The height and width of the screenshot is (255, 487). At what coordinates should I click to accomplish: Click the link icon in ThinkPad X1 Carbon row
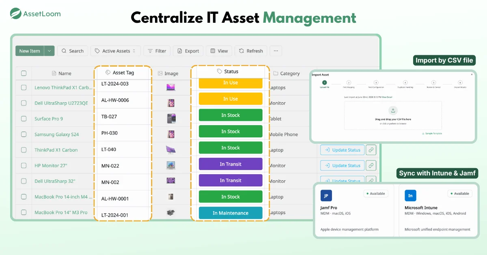coord(371,150)
